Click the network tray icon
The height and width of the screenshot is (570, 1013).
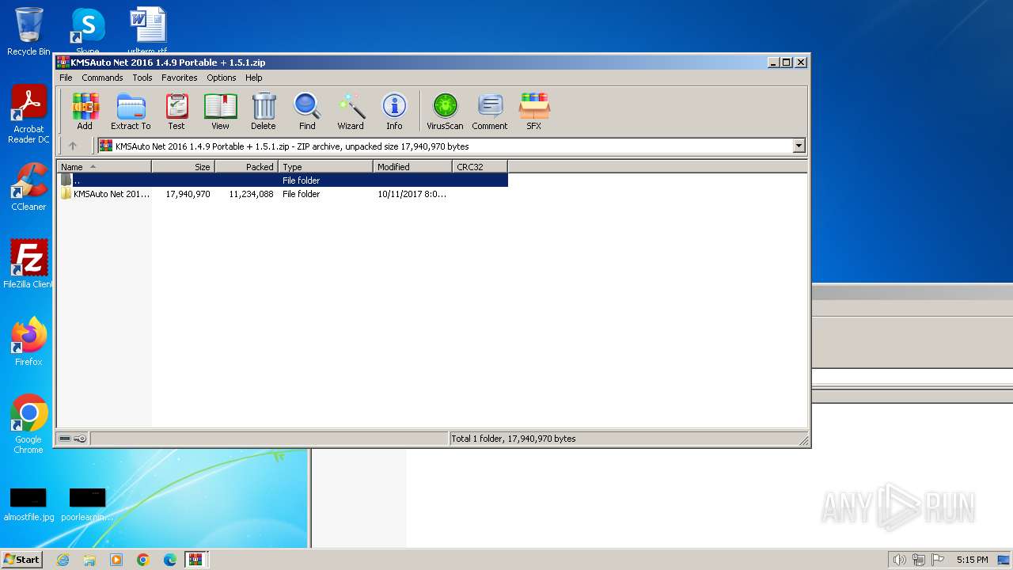[x=919, y=560]
